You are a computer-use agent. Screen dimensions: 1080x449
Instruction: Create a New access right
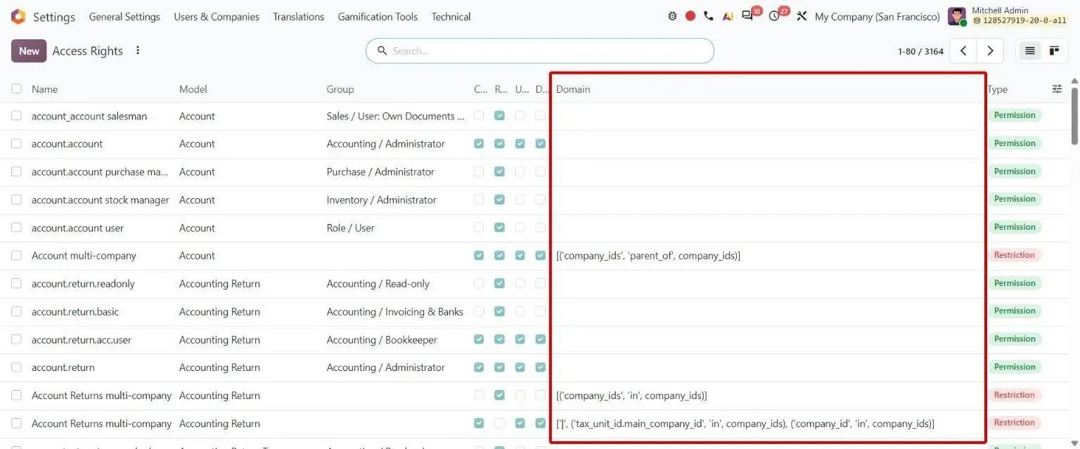tap(29, 51)
